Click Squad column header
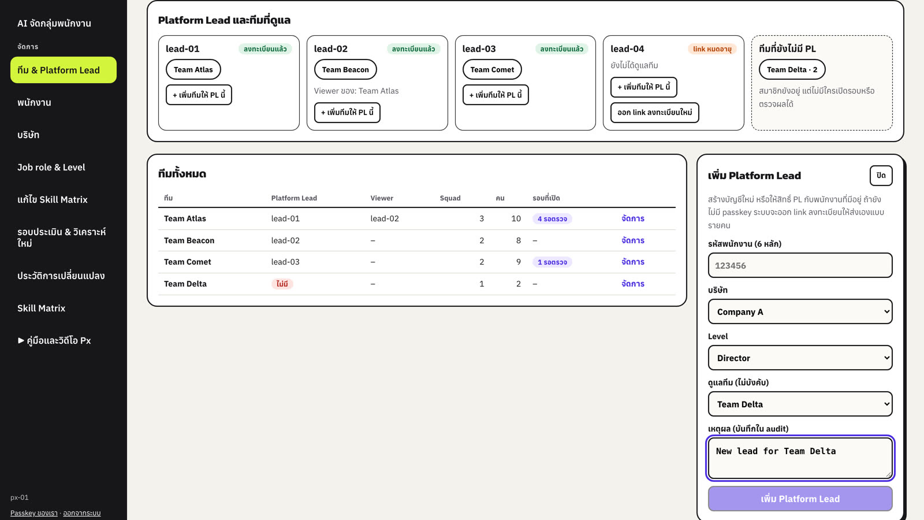This screenshot has height=520, width=924. point(450,198)
